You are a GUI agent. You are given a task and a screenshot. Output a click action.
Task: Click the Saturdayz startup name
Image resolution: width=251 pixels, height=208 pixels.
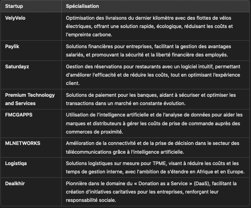coord(17,67)
